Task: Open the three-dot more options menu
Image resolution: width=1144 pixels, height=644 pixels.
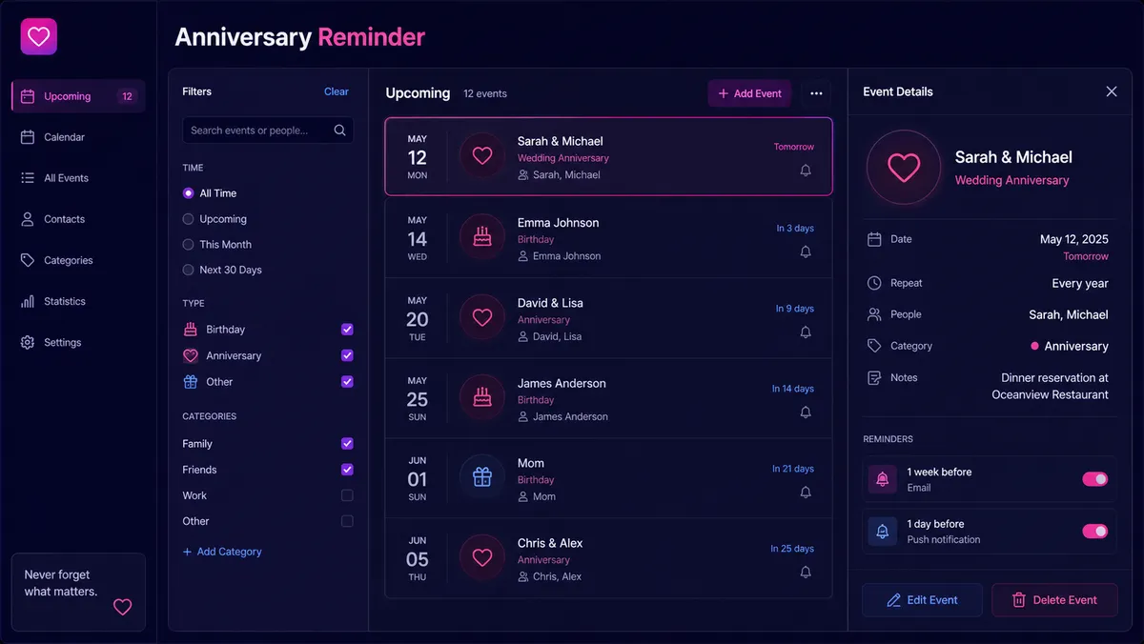Action: [x=816, y=93]
